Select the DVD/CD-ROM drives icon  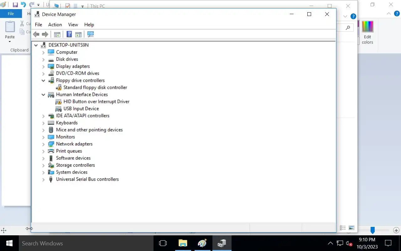point(51,73)
